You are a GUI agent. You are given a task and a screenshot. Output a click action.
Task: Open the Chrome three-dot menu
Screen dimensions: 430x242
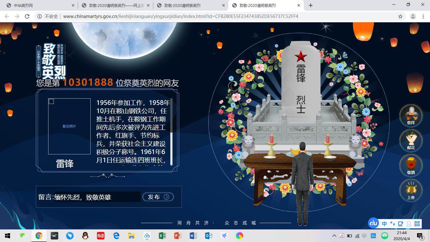tap(423, 16)
